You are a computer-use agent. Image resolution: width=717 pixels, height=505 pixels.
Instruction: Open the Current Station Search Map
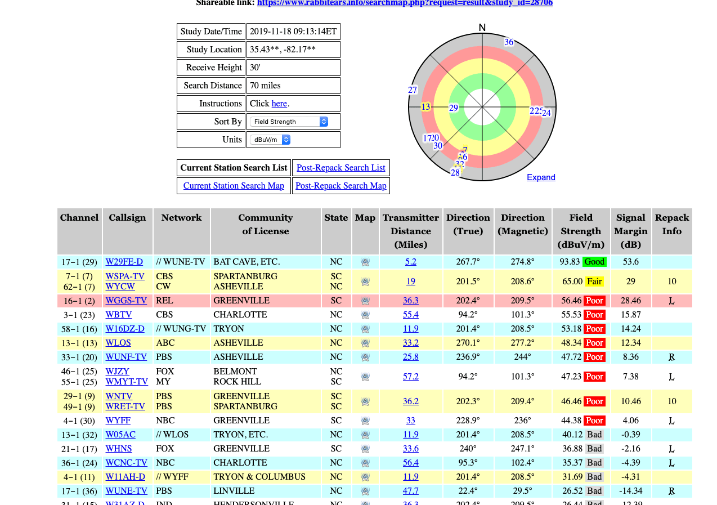pyautogui.click(x=234, y=186)
